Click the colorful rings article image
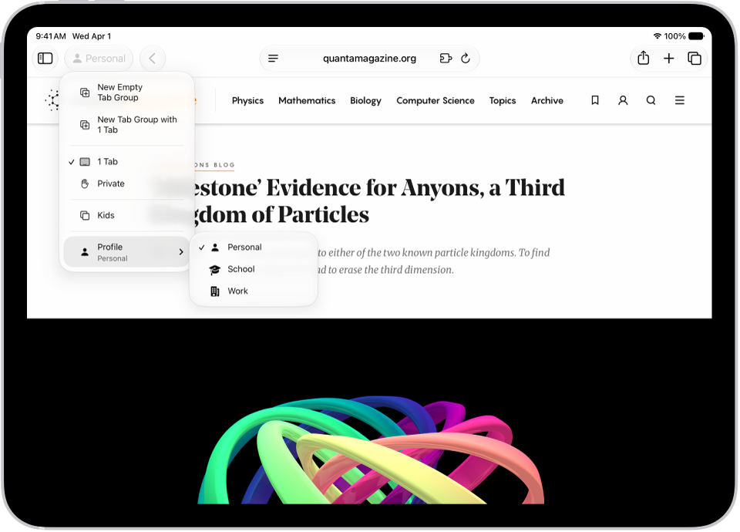The height and width of the screenshot is (532, 740). [371, 450]
